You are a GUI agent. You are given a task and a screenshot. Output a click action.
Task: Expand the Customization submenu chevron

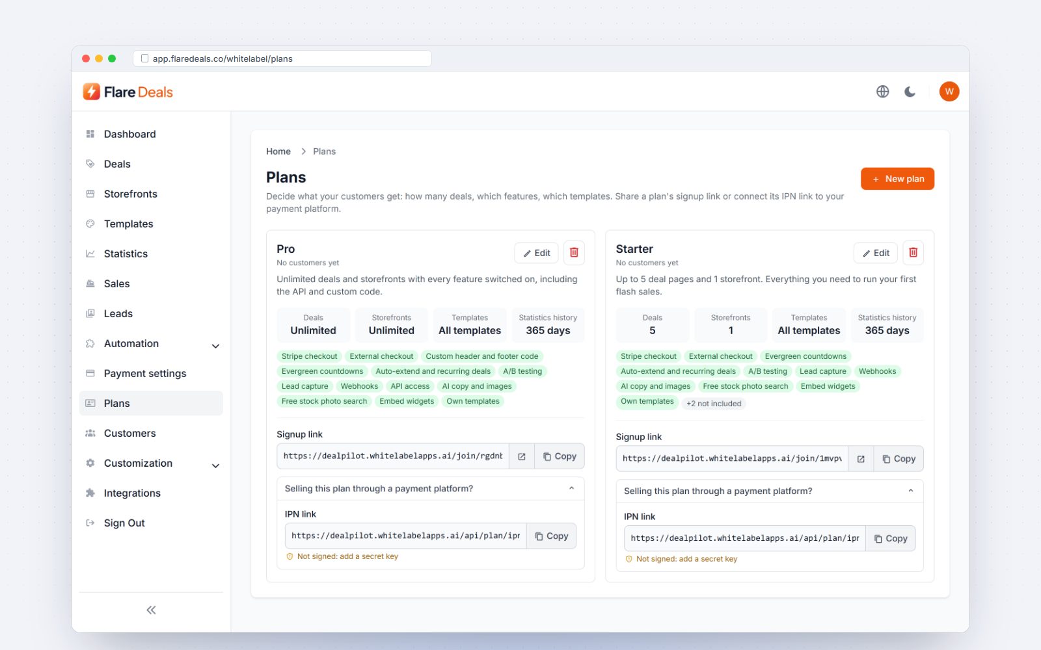click(x=215, y=465)
